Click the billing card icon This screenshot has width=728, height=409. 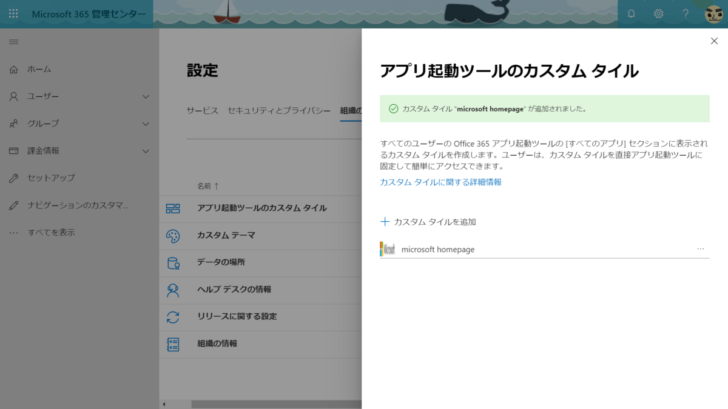[14, 151]
